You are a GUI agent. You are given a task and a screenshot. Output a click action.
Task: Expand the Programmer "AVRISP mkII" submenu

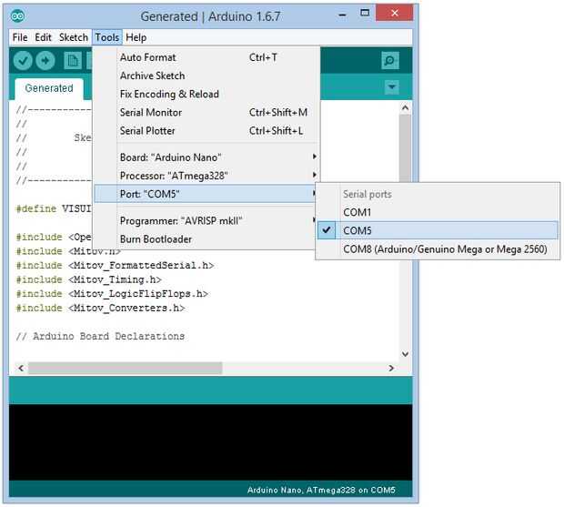click(x=206, y=220)
